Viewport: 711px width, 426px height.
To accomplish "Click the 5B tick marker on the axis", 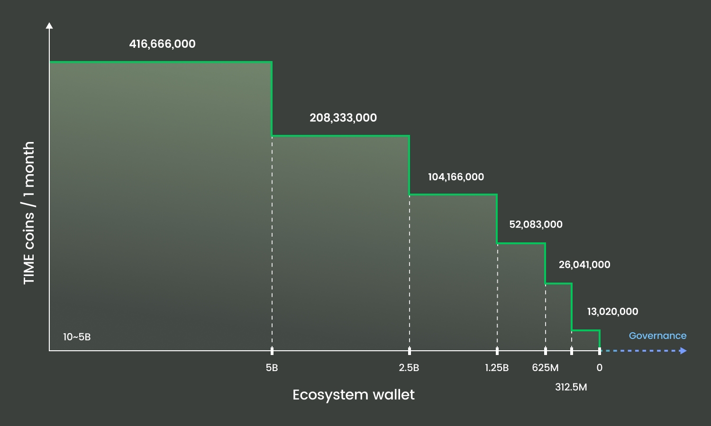I will point(272,351).
